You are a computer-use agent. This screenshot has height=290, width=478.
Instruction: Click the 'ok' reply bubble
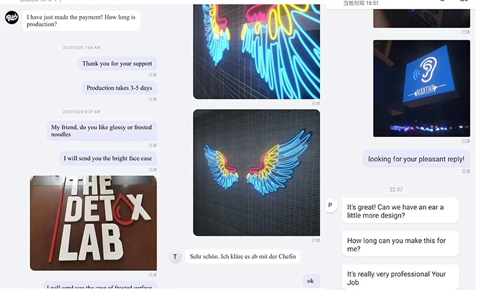coord(310,281)
